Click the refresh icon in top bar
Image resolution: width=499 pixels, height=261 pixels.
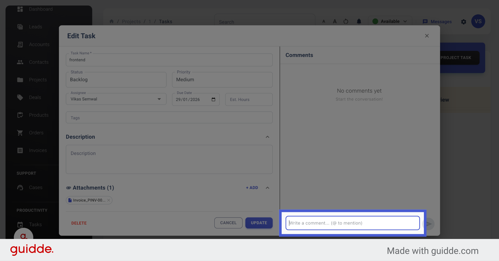[346, 21]
